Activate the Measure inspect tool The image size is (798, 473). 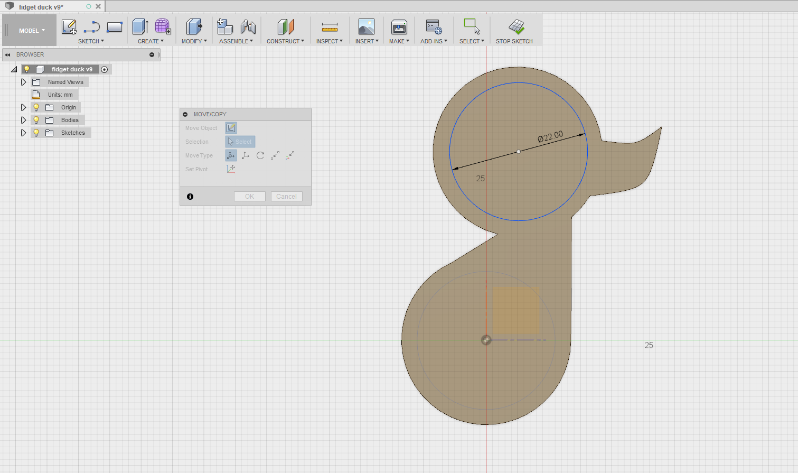tap(330, 27)
